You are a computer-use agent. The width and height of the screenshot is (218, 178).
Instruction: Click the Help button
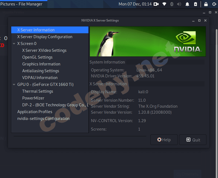point(164,140)
